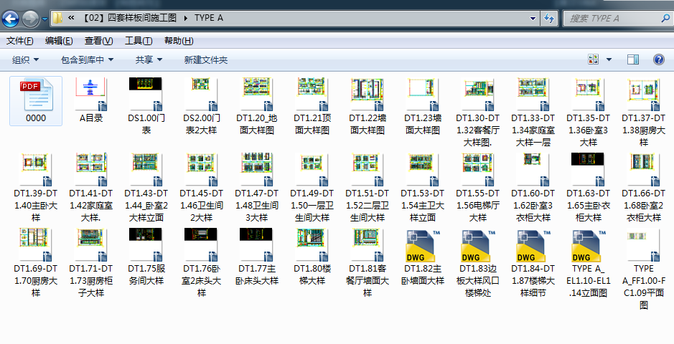Screen dimensions: 674x344
Task: Select DT1.41-DT1.42家庭室大样 file
Action: pos(91,188)
